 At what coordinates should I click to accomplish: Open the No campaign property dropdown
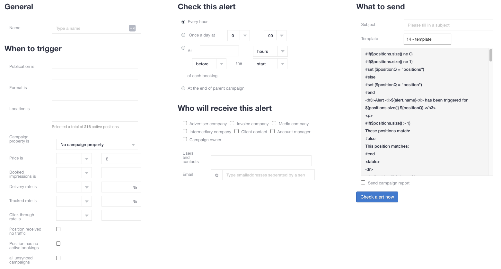coord(97,145)
